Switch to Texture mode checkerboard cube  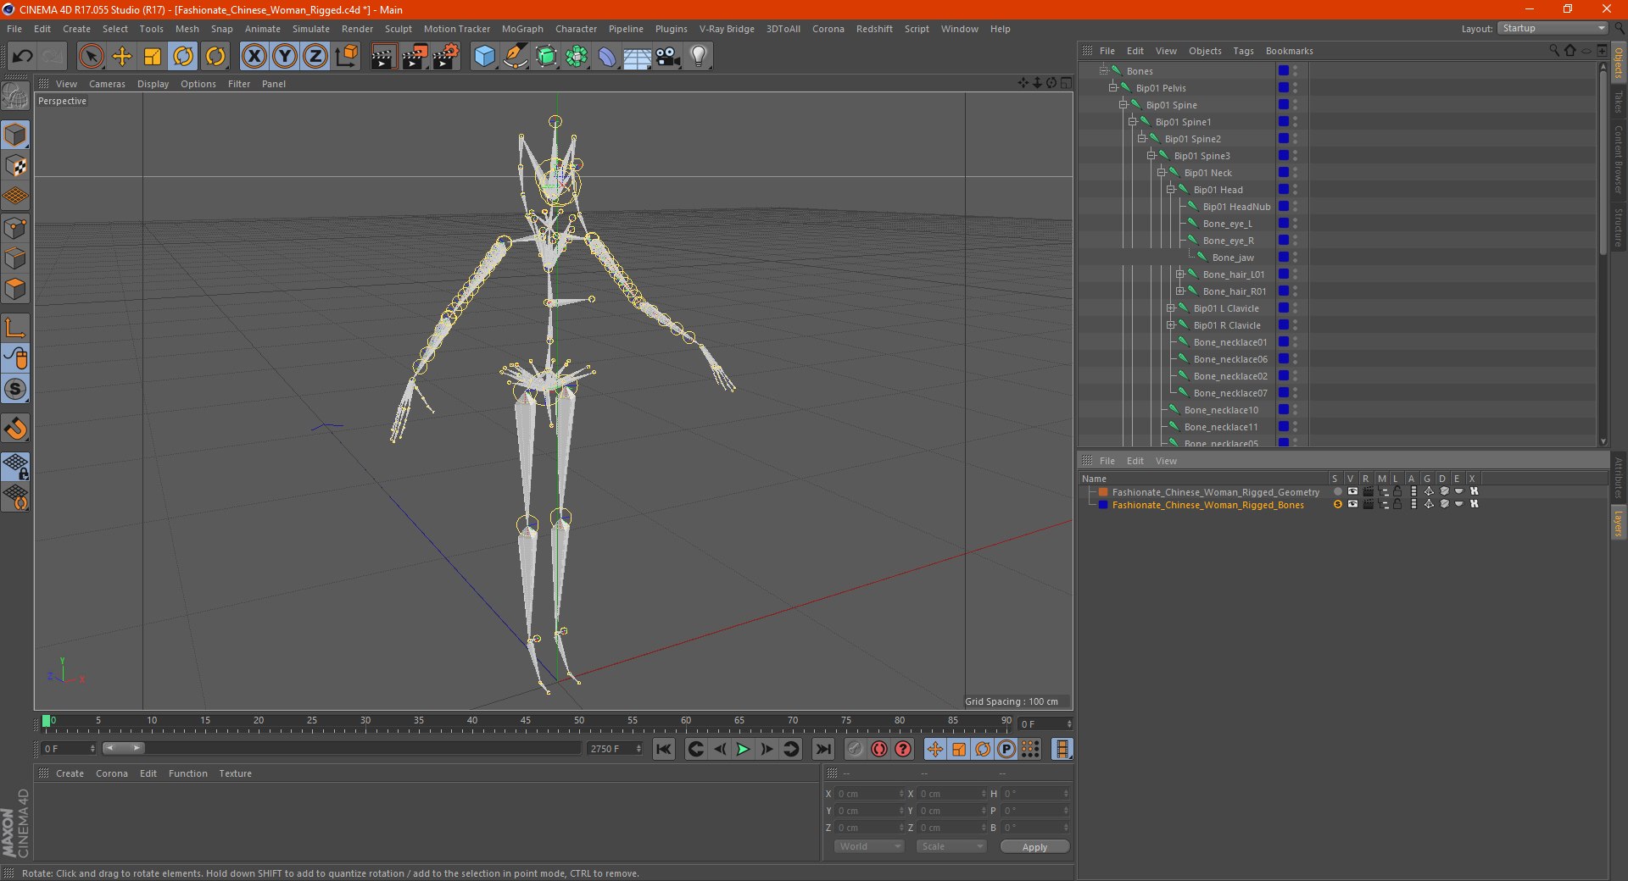(x=15, y=166)
